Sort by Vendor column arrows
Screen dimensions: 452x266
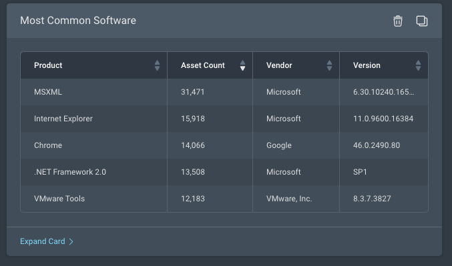(329, 65)
